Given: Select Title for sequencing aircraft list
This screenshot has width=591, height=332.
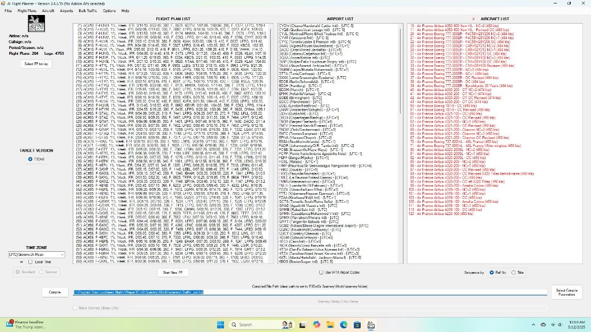Looking at the screenshot, I should pos(514,272).
